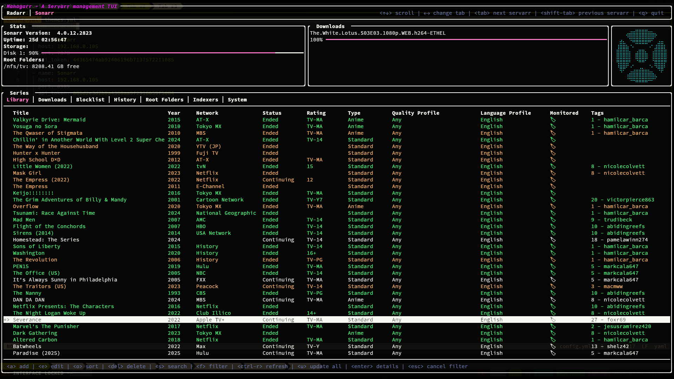Switch to the Radarr servarr tab
674x379 pixels.
click(16, 13)
